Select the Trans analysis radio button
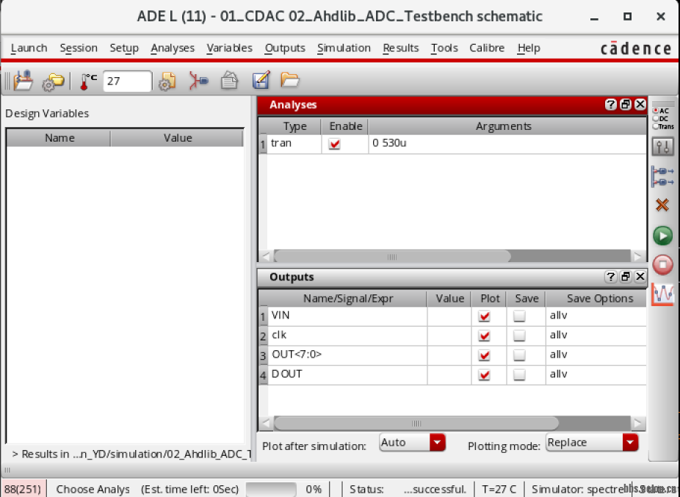 656,126
